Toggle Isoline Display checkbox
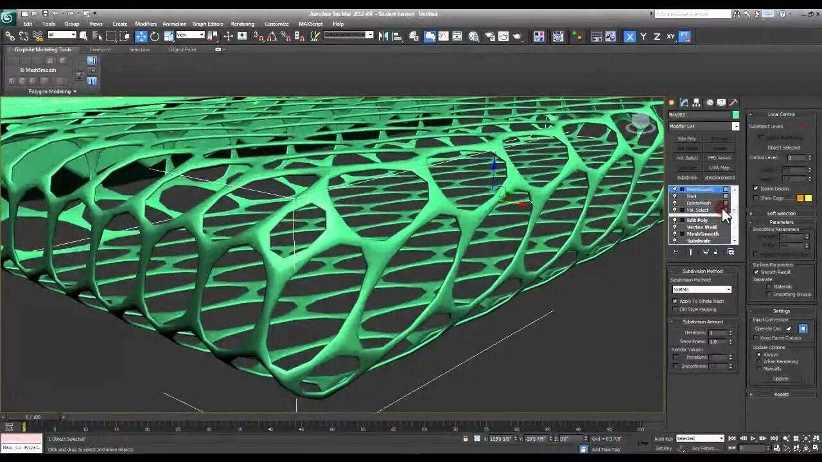 pos(756,189)
